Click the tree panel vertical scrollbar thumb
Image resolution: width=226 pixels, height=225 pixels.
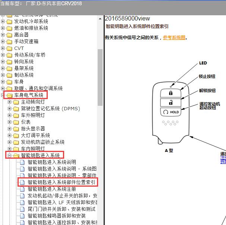[x=100, y=77]
